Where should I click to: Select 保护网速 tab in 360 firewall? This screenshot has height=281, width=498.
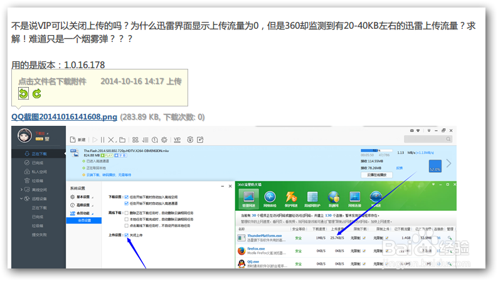pos(291,199)
